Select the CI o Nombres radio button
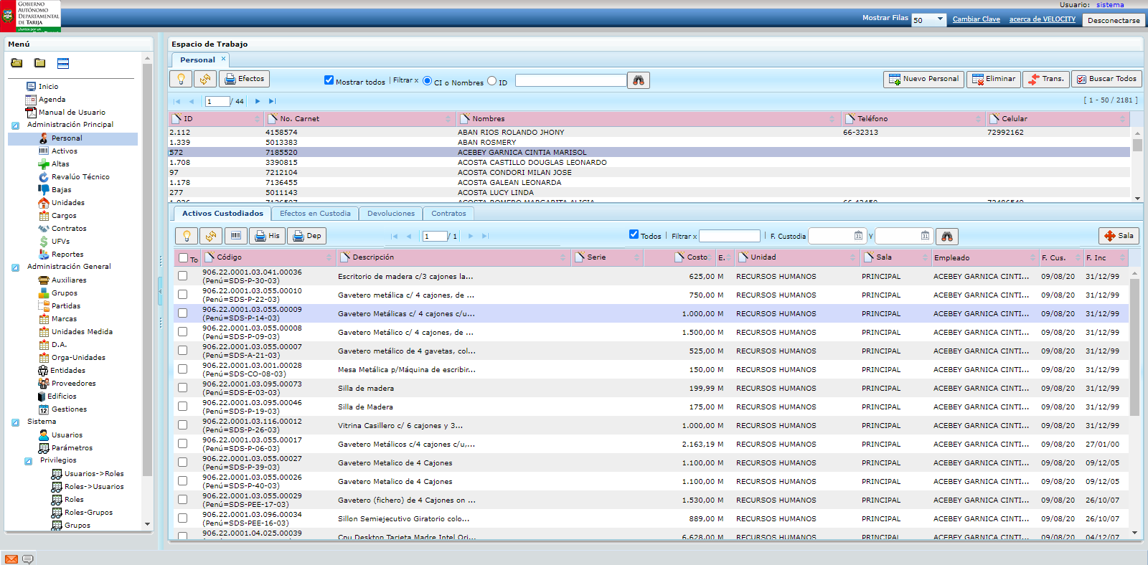Viewport: 1148px width, 565px height. 427,81
